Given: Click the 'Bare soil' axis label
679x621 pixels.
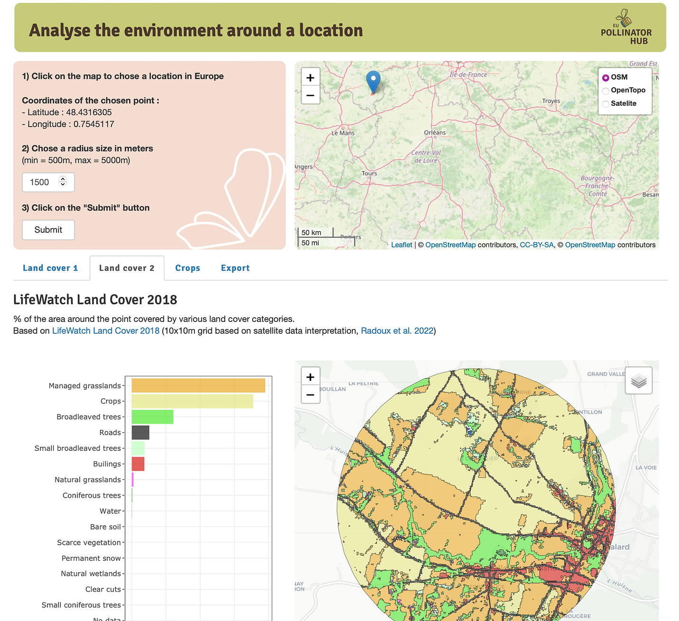Looking at the screenshot, I should pyautogui.click(x=106, y=527).
